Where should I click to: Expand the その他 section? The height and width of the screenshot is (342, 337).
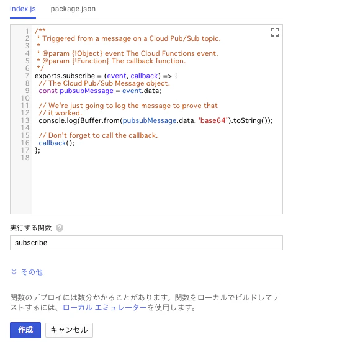[27, 272]
